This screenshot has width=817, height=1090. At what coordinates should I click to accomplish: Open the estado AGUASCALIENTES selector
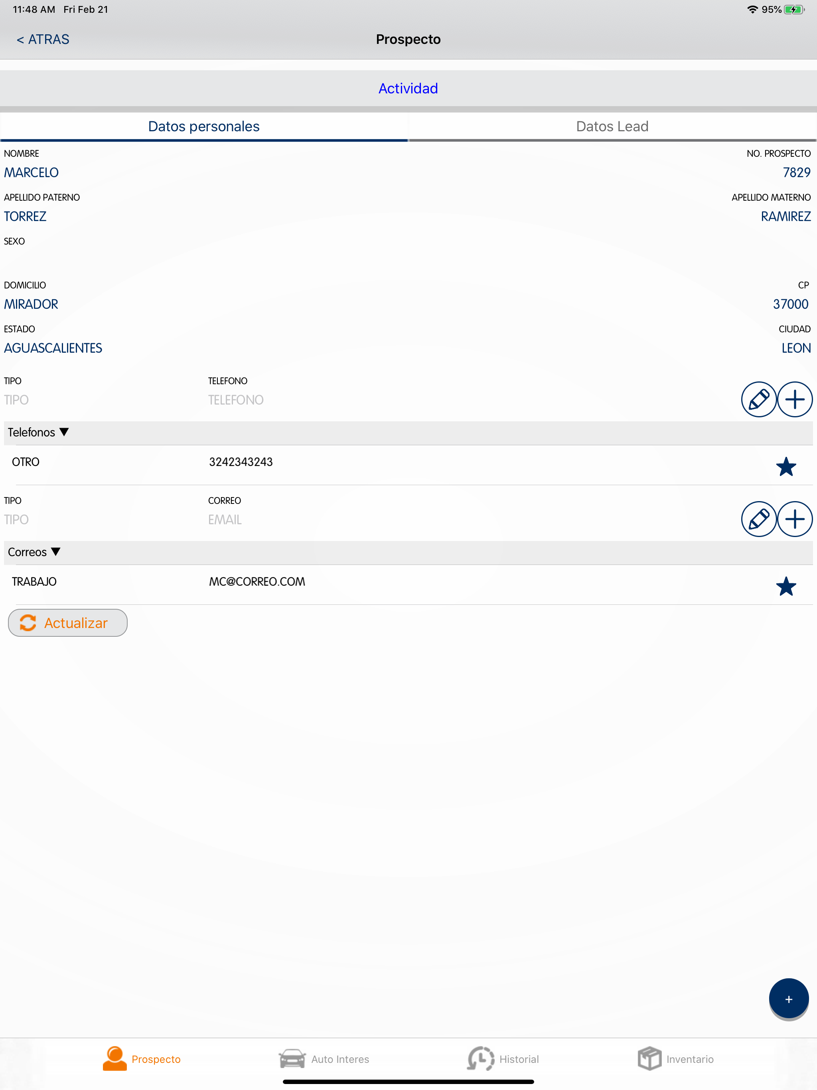click(53, 348)
